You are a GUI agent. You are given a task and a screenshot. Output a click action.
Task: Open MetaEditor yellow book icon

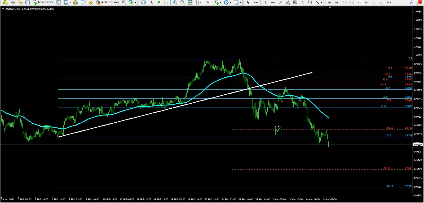[91, 2]
